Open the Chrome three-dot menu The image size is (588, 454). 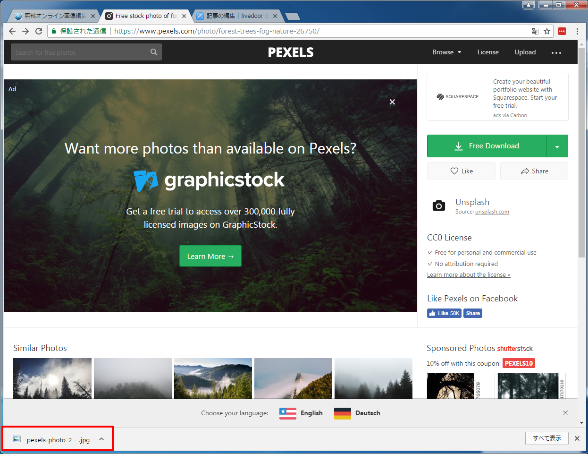[577, 31]
